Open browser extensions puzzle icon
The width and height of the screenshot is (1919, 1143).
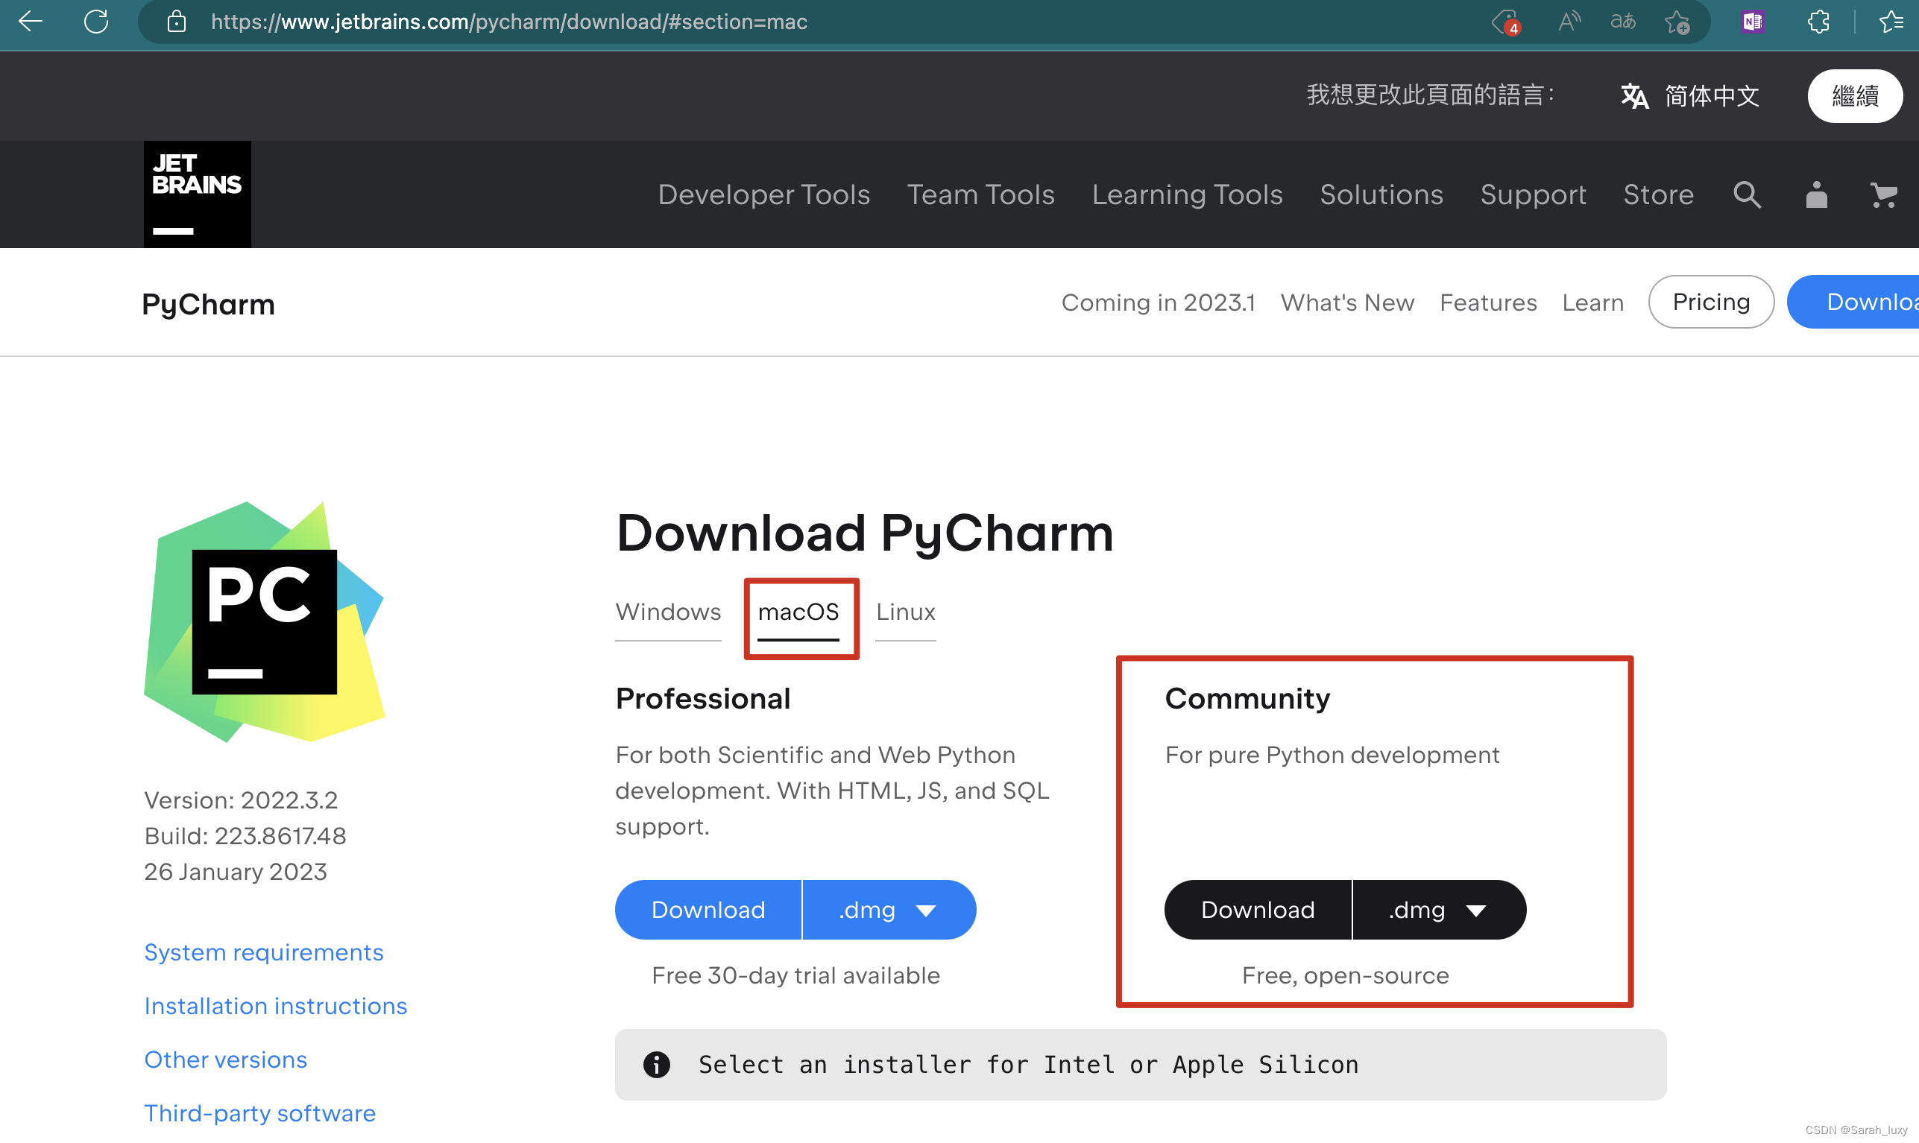[x=1818, y=22]
